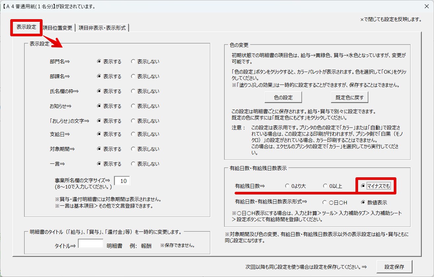
Task: Click the 色の設定 button
Action: click(x=283, y=97)
